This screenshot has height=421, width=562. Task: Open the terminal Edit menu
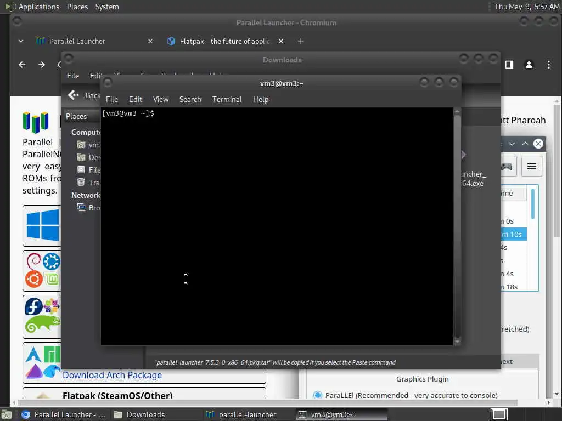pyautogui.click(x=135, y=100)
